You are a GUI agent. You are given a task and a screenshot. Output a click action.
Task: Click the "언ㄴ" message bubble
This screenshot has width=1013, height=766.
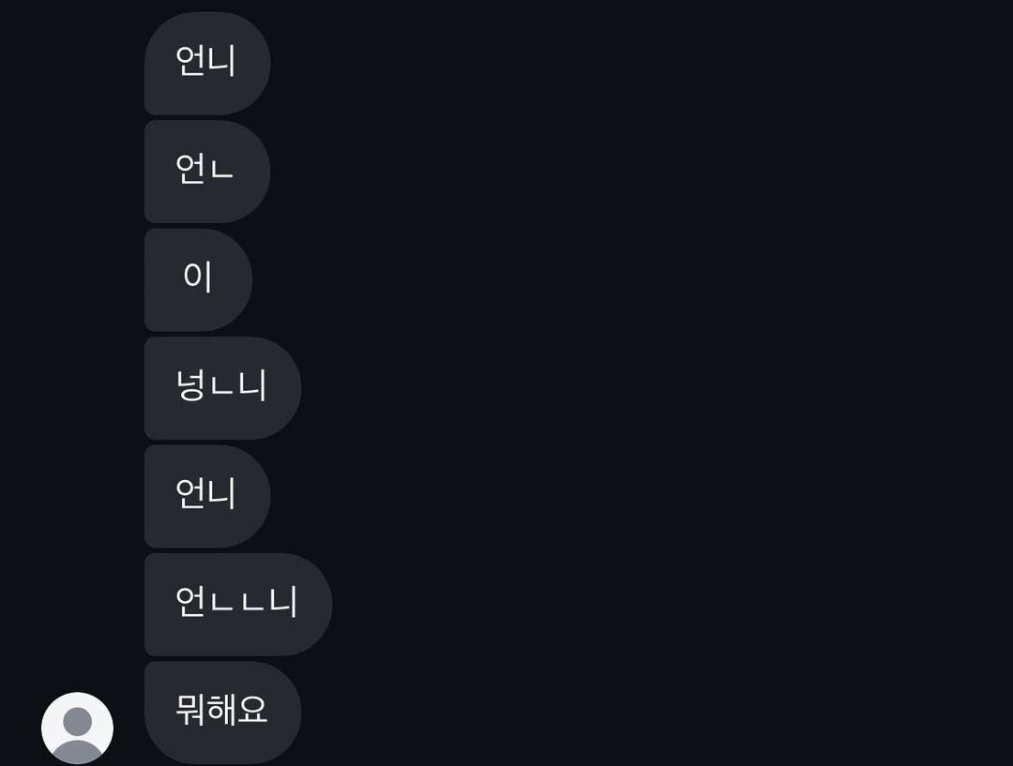click(206, 171)
